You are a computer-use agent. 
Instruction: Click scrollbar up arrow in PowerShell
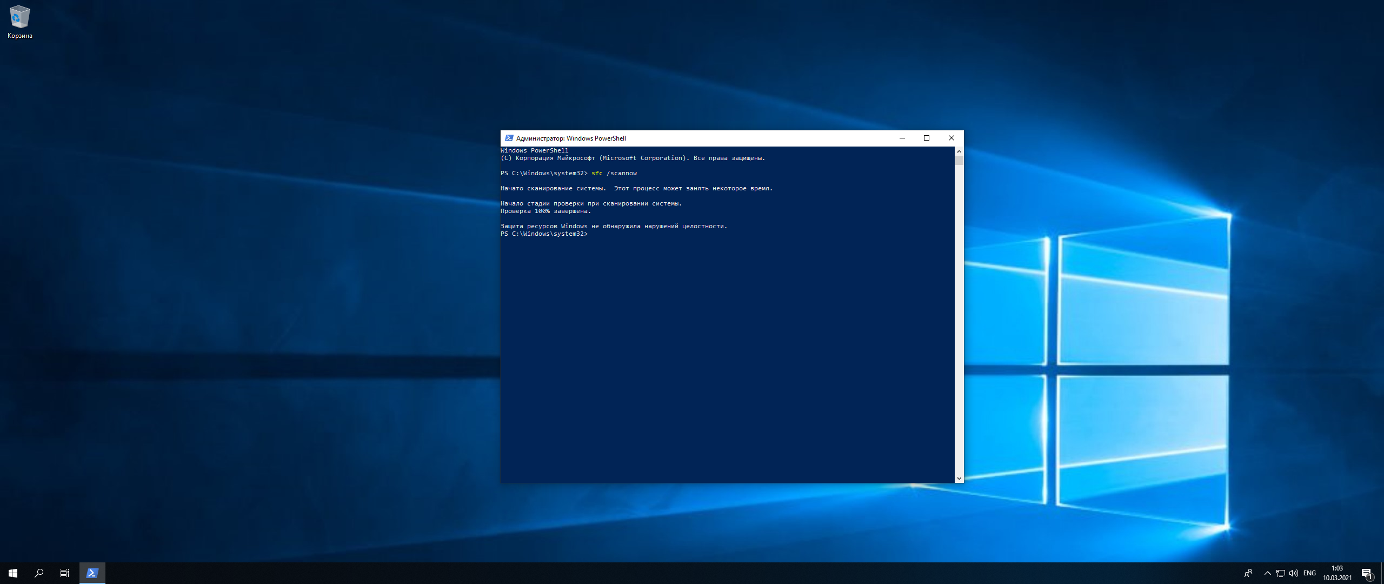pos(959,151)
